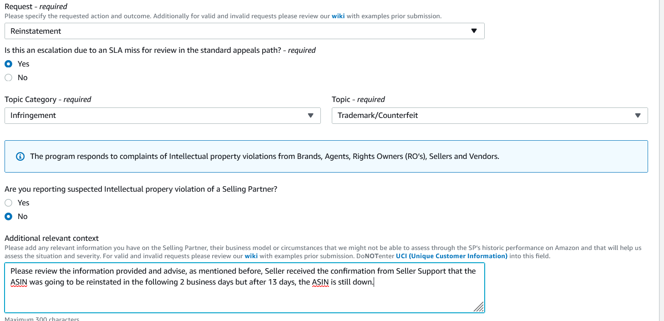Click the info icon in the blue banner

[20, 156]
